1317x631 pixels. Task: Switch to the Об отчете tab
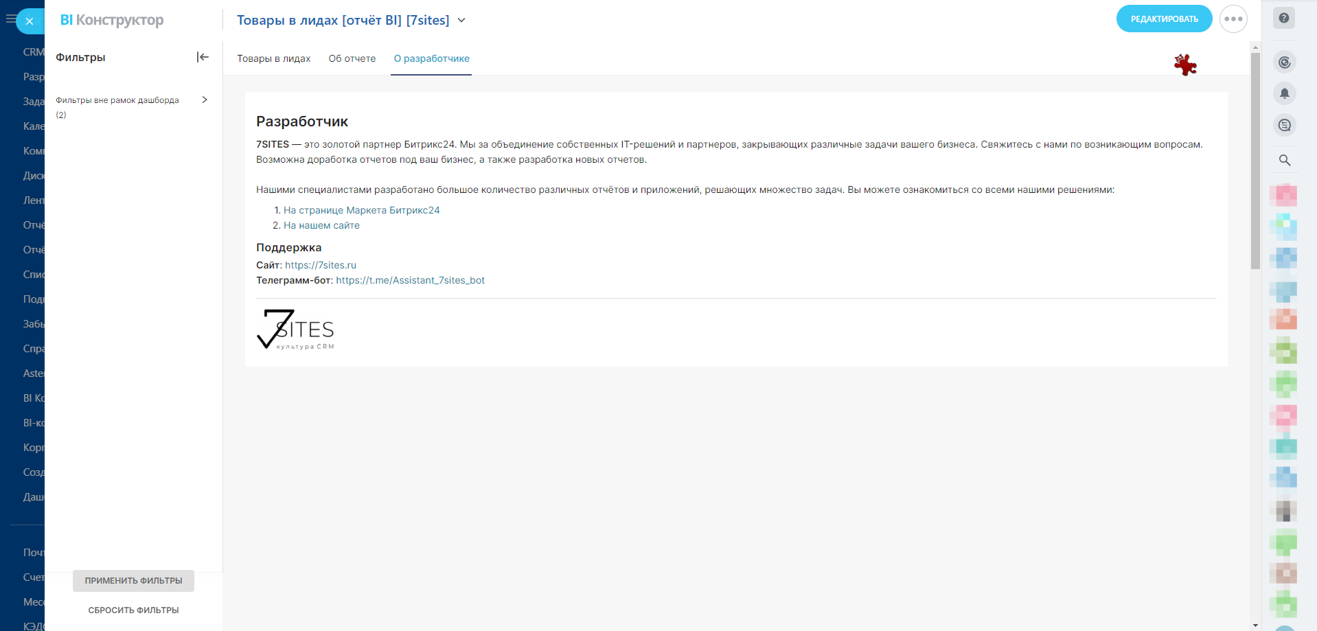(x=352, y=58)
